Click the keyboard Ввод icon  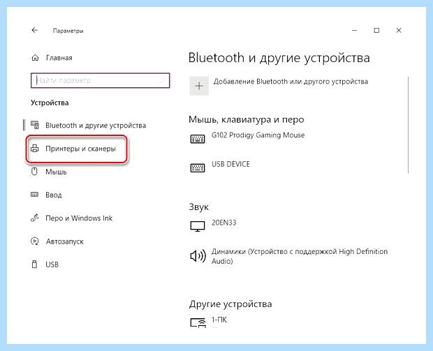tap(34, 195)
